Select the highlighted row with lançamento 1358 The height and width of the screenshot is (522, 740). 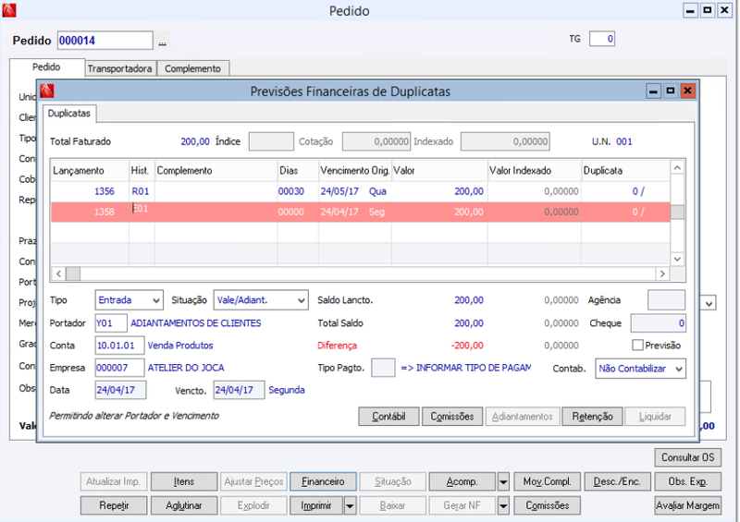[361, 212]
